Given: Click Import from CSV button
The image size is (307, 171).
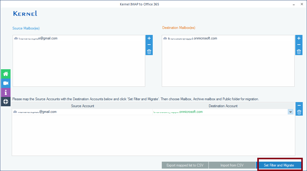Looking at the screenshot, I should [232, 165].
